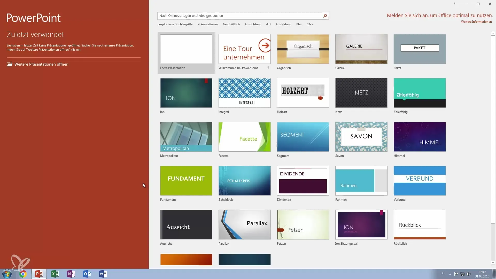Pin the Willkommen bei PowerPoint template
The image size is (496, 279).
pyautogui.click(x=268, y=68)
